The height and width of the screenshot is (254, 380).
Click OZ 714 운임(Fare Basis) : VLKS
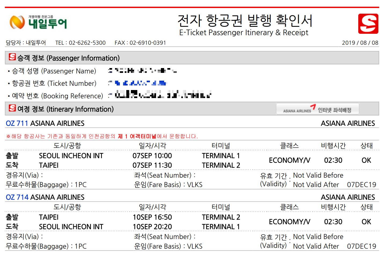click(x=168, y=246)
